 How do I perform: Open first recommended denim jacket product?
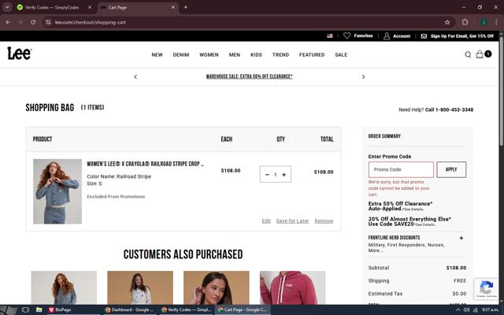pos(64,287)
